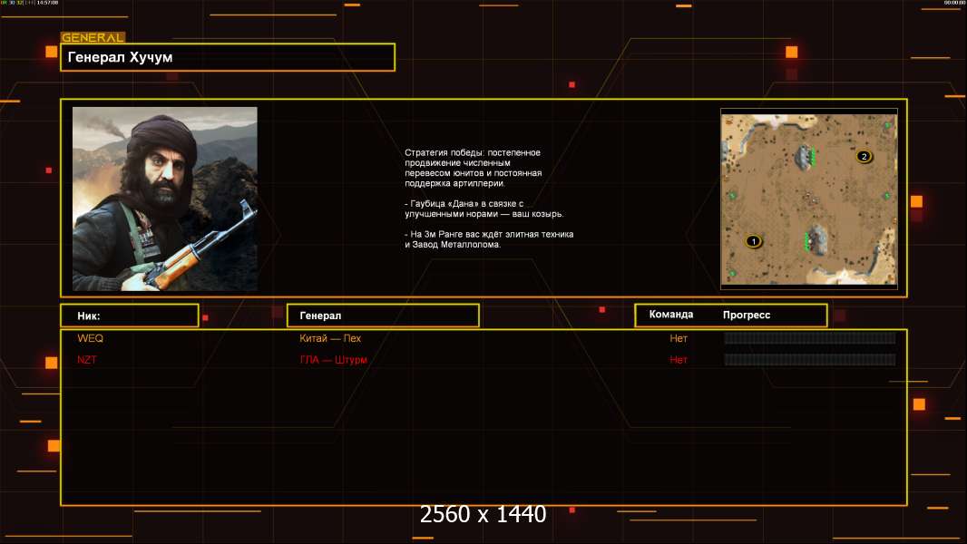Click the GENERAL label tag
The image size is (967, 544).
pyautogui.click(x=93, y=37)
